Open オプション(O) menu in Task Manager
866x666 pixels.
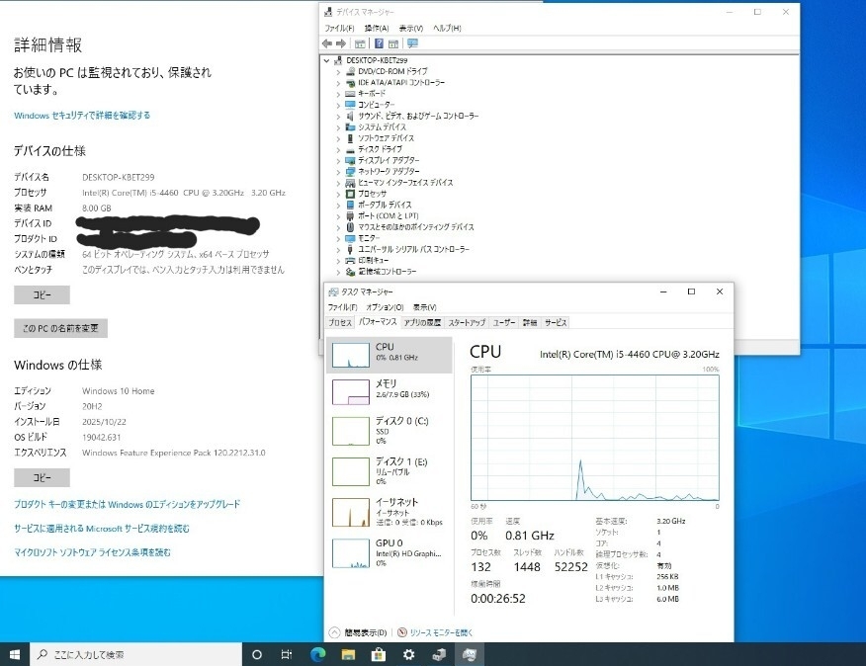(x=385, y=307)
